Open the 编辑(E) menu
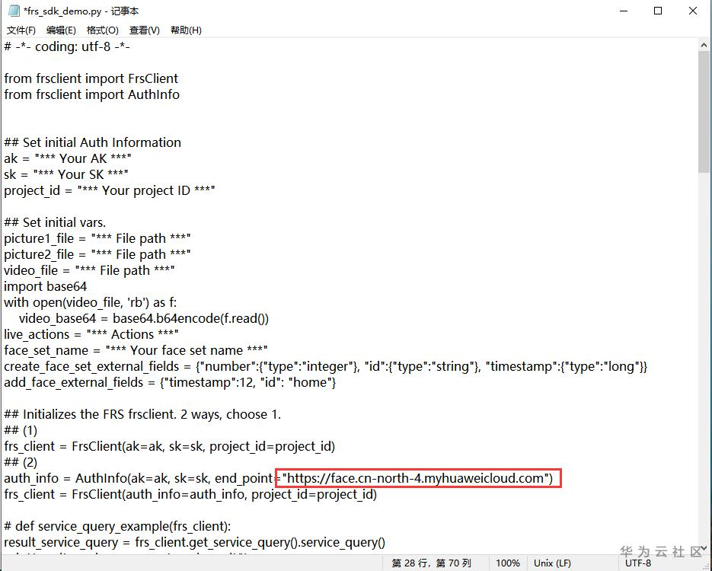Image resolution: width=712 pixels, height=571 pixels. tap(61, 30)
